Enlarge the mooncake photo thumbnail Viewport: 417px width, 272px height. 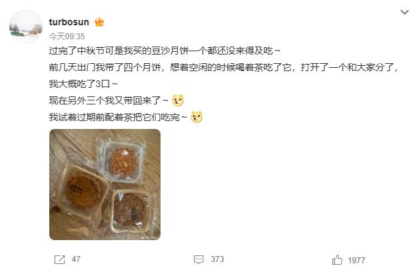[x=105, y=185]
